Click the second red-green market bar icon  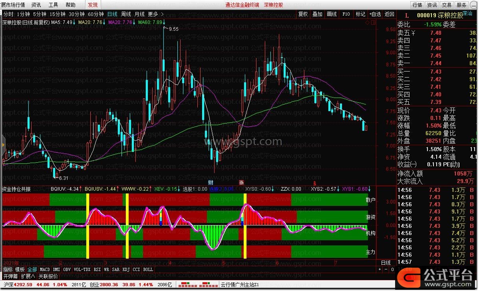pyautogui.click(x=209, y=285)
